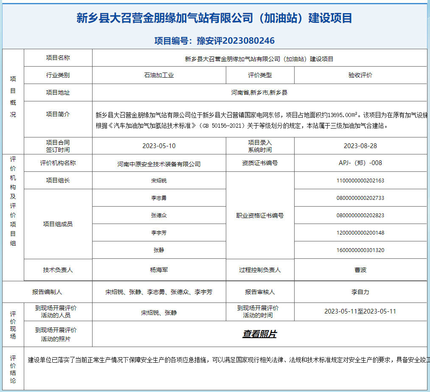Image resolution: width=430 pixels, height=392 pixels.
Task: Click report reviewer name 李自力
Action: tap(360, 292)
